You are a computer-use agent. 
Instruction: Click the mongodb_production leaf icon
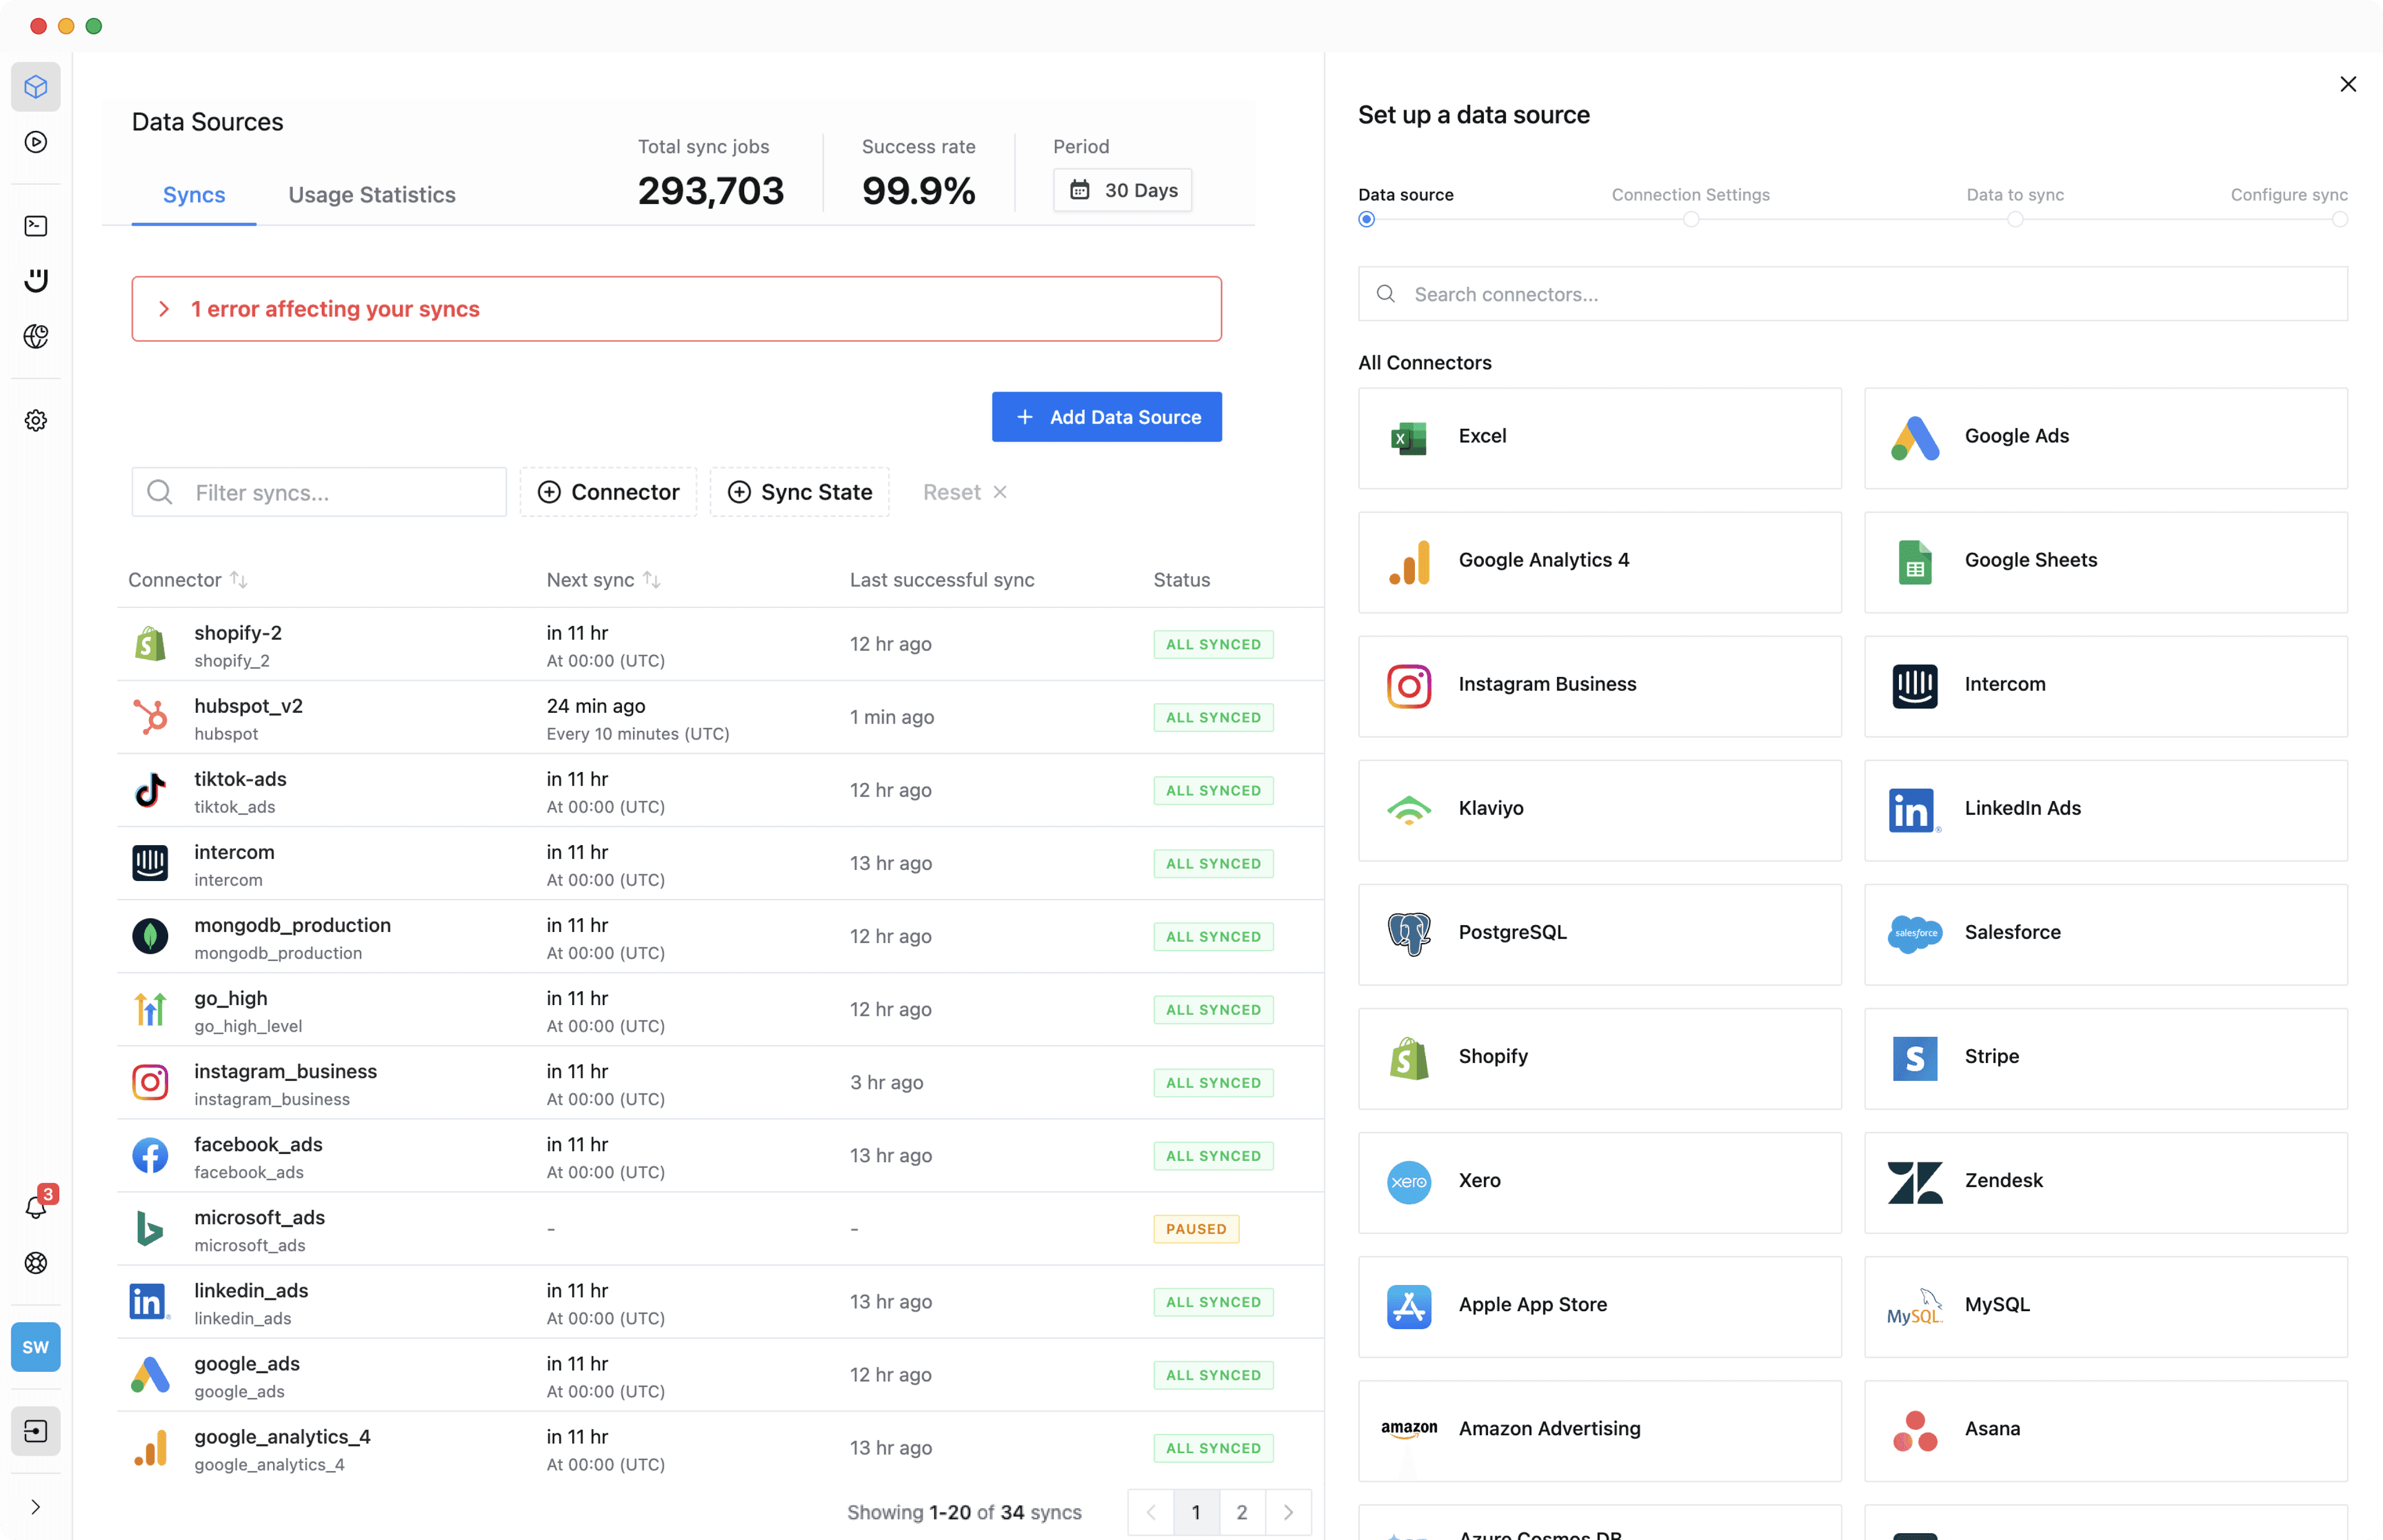click(x=150, y=936)
